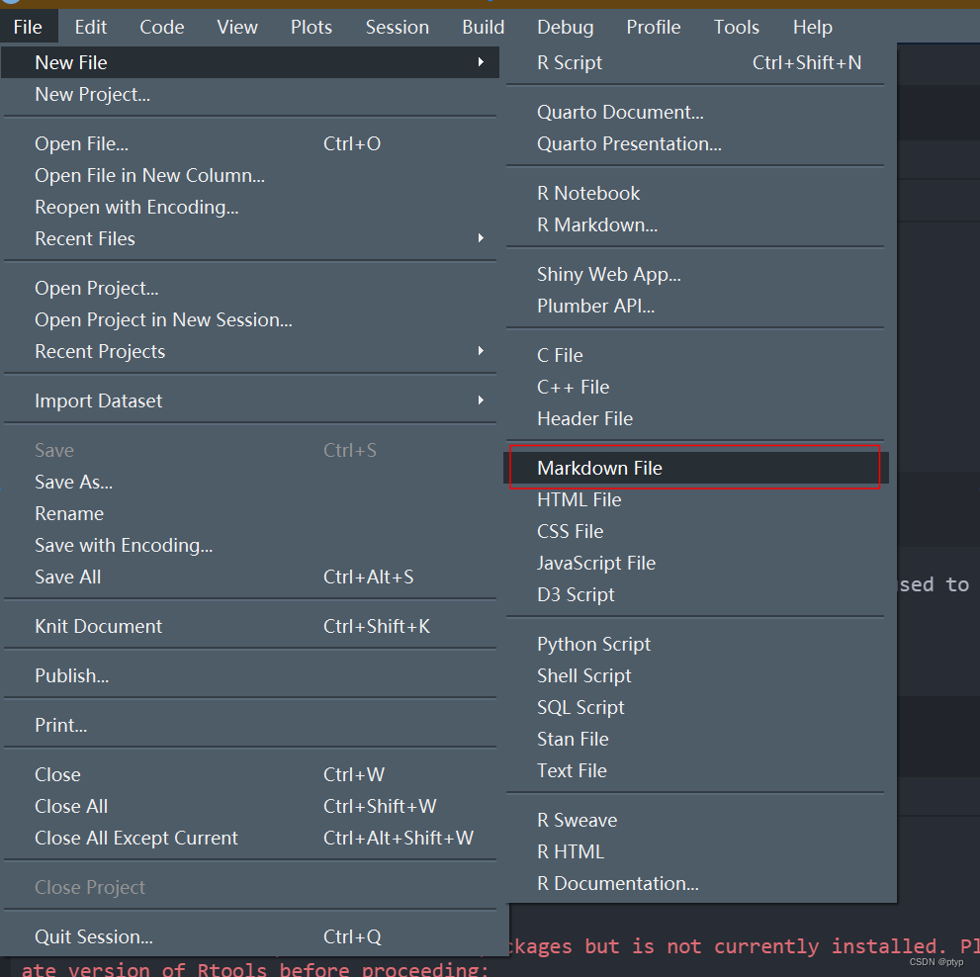The width and height of the screenshot is (980, 977).
Task: Select Save with Encoding...
Action: tap(250, 545)
